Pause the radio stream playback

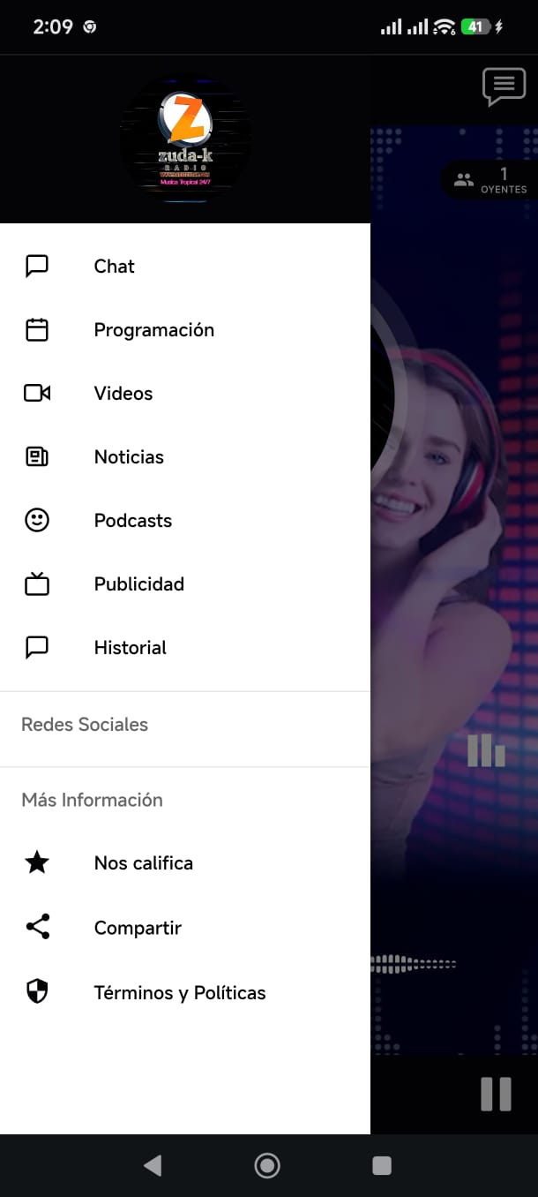pyautogui.click(x=496, y=1095)
